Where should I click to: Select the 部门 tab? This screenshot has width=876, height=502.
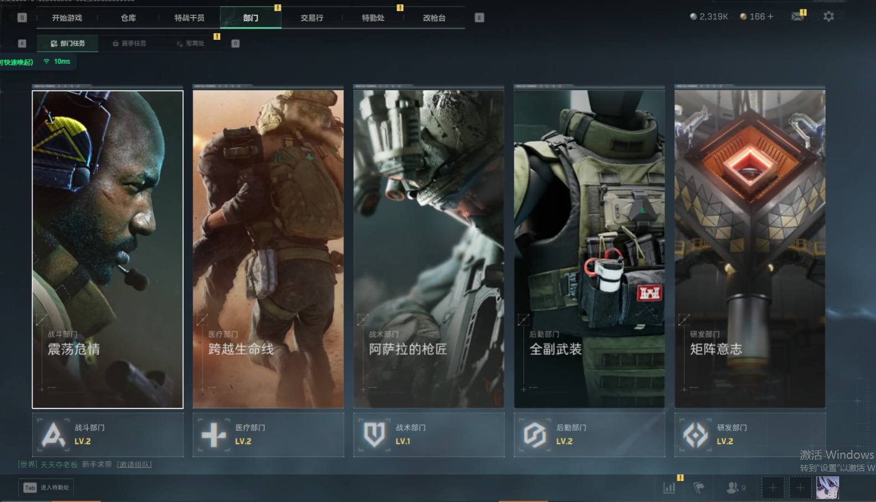(x=251, y=18)
